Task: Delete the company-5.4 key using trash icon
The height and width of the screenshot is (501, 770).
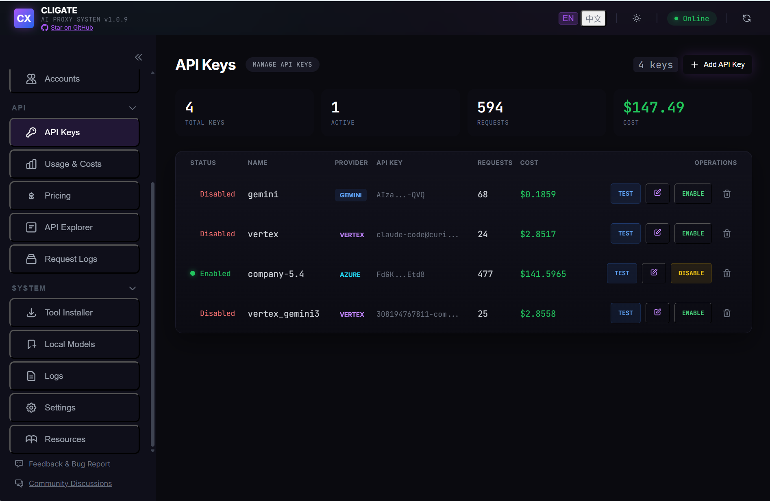Action: tap(727, 273)
